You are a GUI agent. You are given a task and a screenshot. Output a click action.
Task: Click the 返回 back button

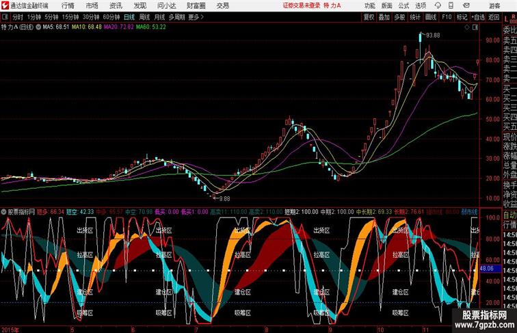coord(494,17)
